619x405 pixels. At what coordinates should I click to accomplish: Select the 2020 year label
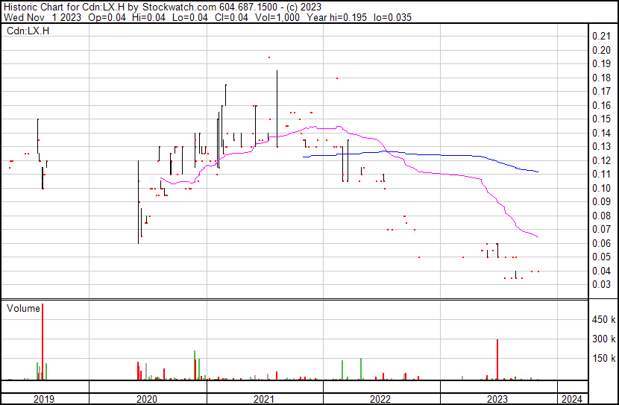[147, 399]
